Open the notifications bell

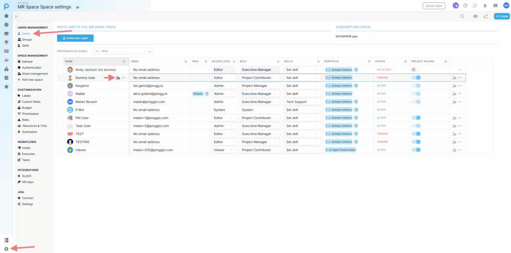click(485, 5)
